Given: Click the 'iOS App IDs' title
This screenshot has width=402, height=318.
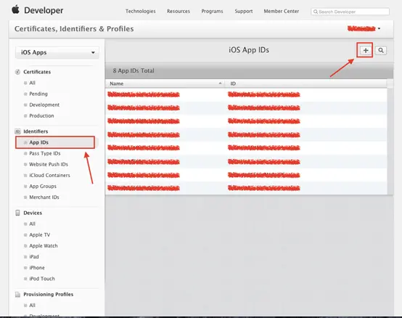Looking at the screenshot, I should coord(249,50).
